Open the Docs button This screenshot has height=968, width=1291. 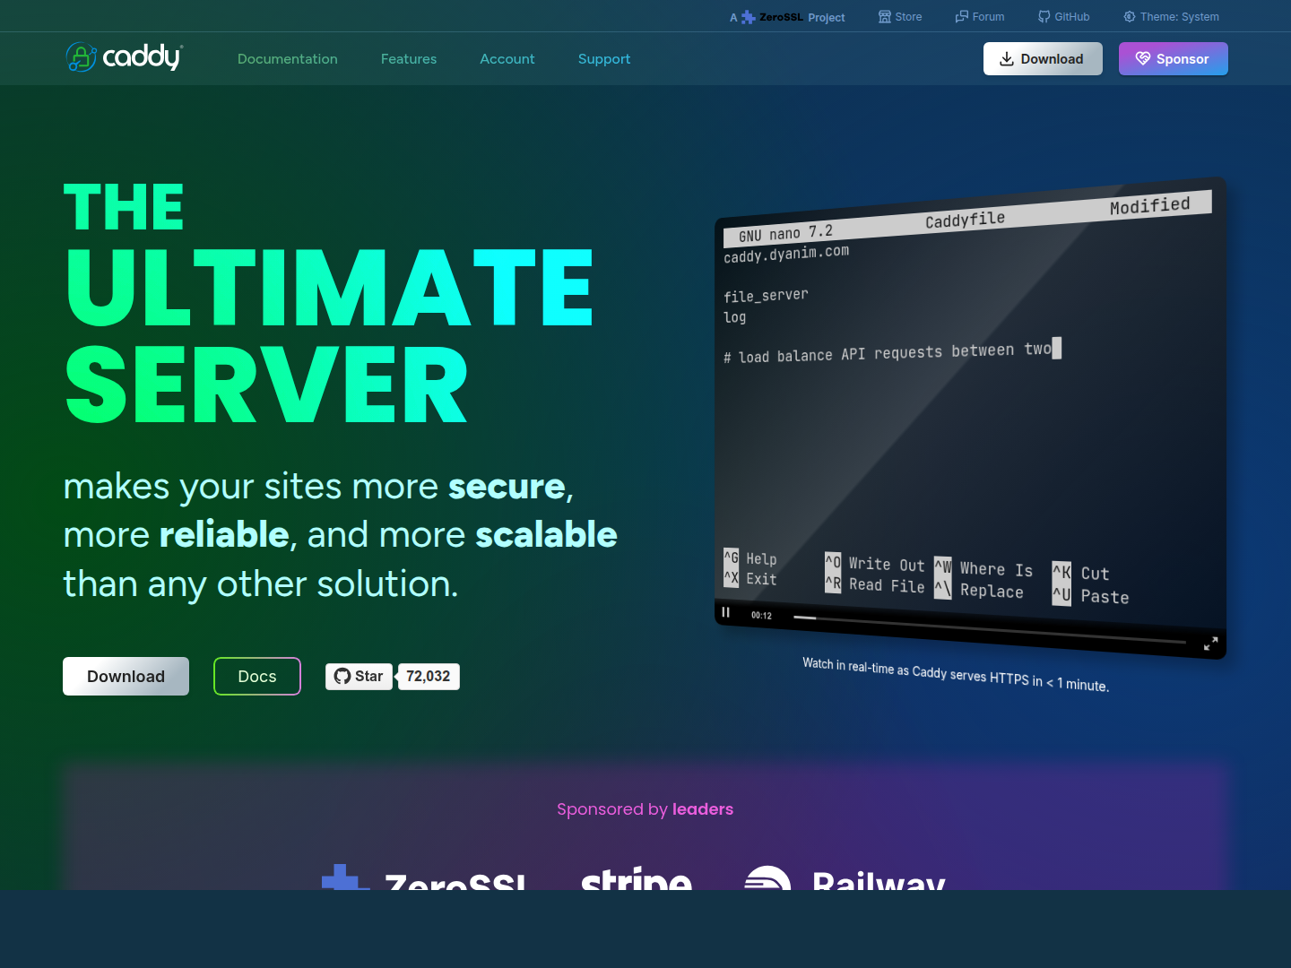(257, 677)
